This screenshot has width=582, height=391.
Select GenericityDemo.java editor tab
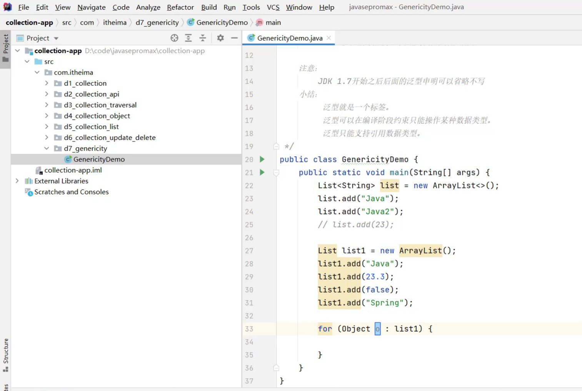(289, 38)
